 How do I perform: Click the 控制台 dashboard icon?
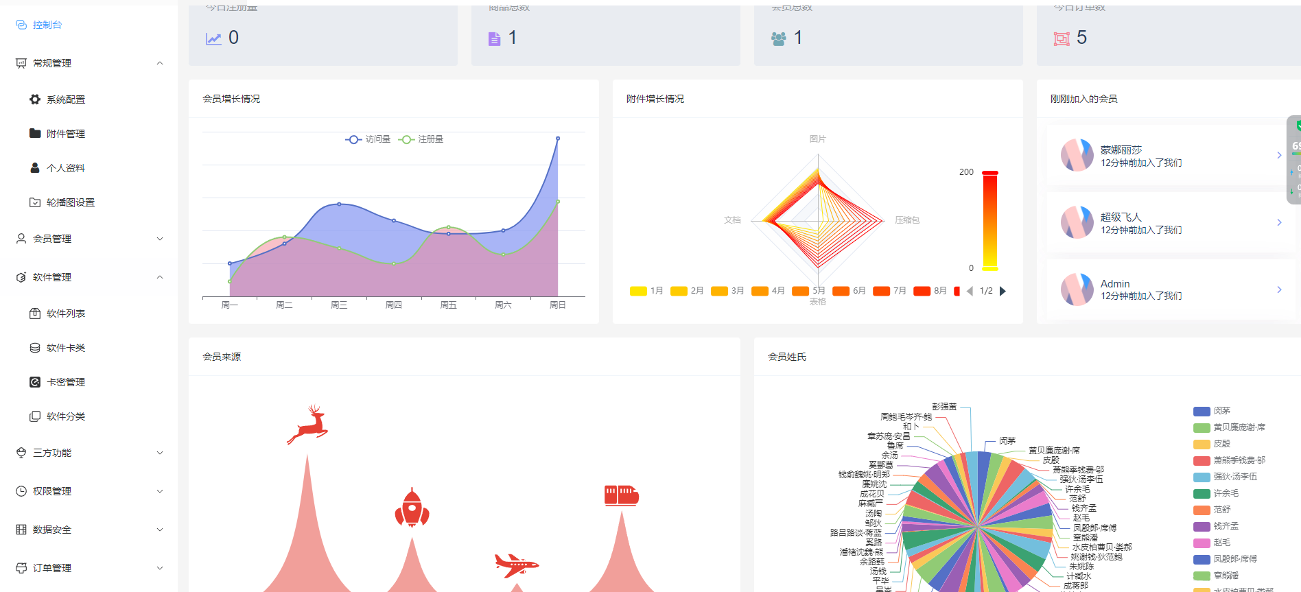click(21, 25)
